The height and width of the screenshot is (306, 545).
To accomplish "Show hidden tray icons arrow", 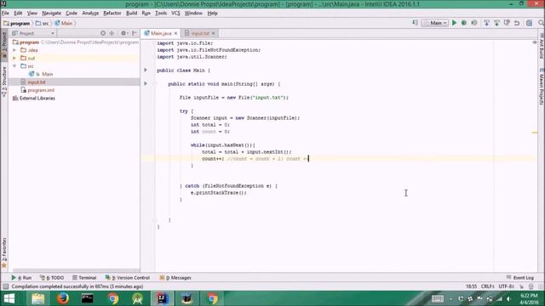I will point(450,298).
